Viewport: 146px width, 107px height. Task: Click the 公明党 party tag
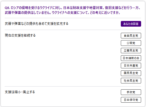[x=131, y=43]
